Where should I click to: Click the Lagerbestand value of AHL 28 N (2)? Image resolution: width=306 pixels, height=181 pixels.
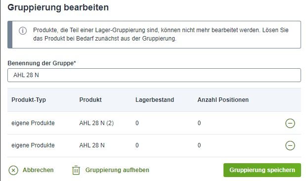click(x=137, y=123)
